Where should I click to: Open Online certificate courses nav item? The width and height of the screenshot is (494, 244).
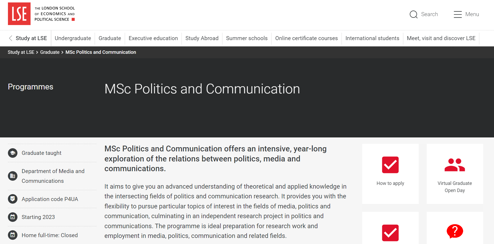click(307, 38)
